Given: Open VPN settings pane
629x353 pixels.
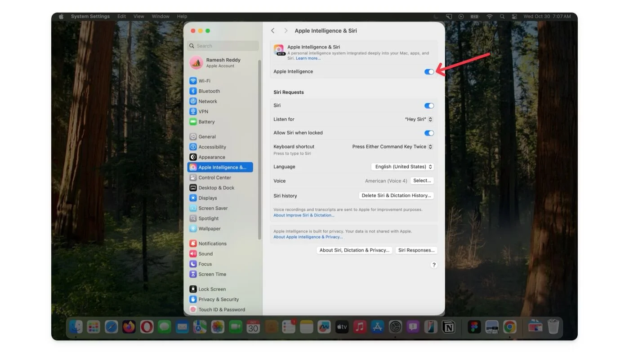Looking at the screenshot, I should tap(220, 111).
